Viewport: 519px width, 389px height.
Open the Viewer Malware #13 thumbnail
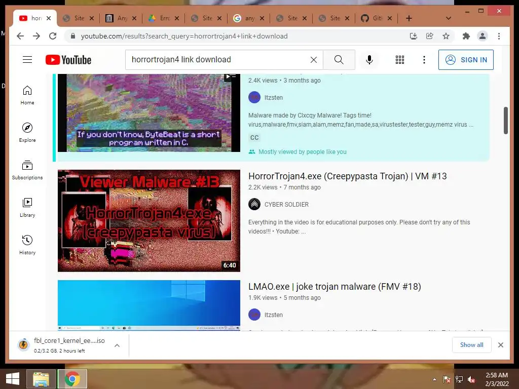(149, 221)
